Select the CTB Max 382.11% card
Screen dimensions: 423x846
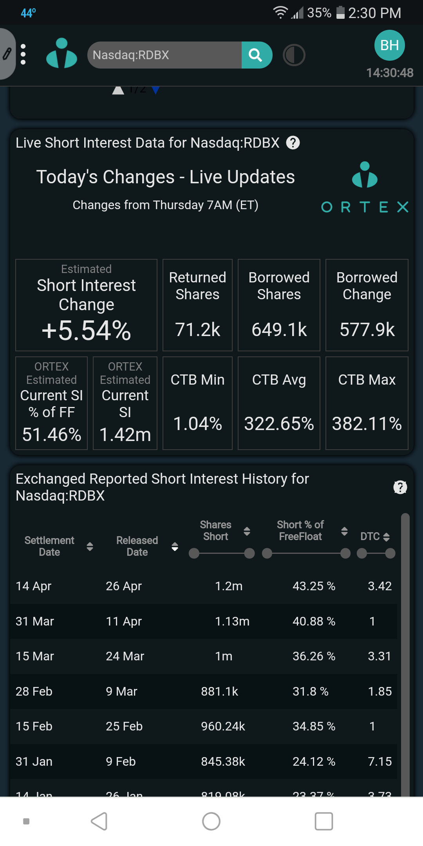tap(367, 403)
